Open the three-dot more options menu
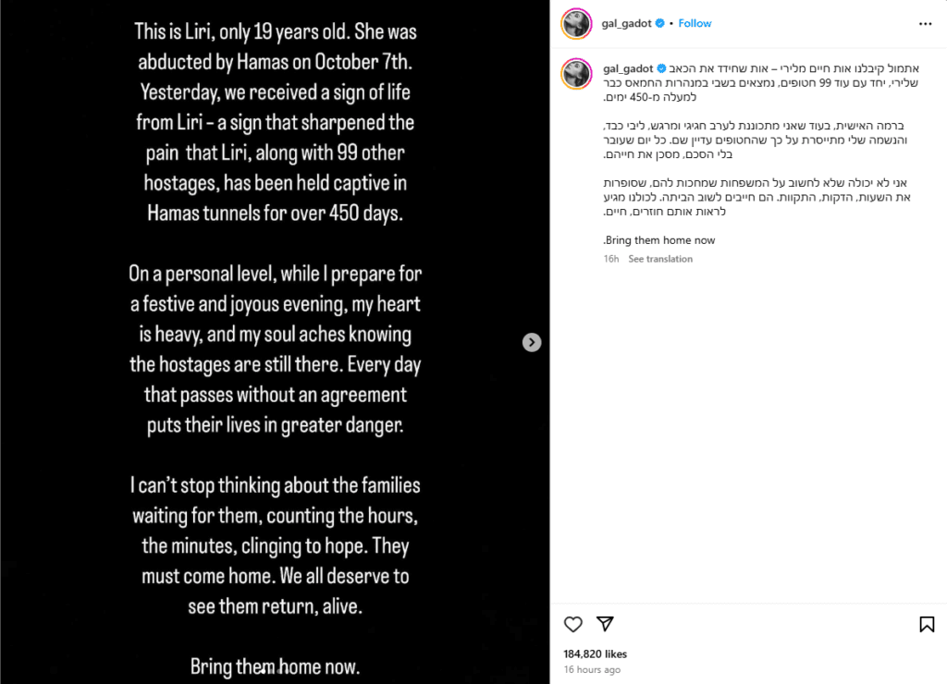Image resolution: width=947 pixels, height=684 pixels. pos(926,23)
